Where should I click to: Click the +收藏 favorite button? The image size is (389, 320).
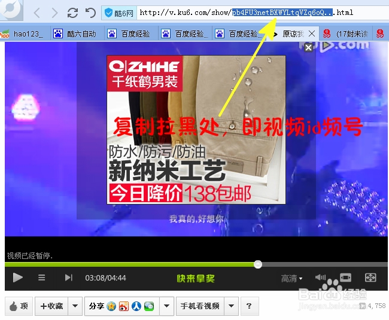click(51, 306)
